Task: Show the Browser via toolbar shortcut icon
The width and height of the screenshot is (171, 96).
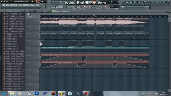Action: [135, 2]
